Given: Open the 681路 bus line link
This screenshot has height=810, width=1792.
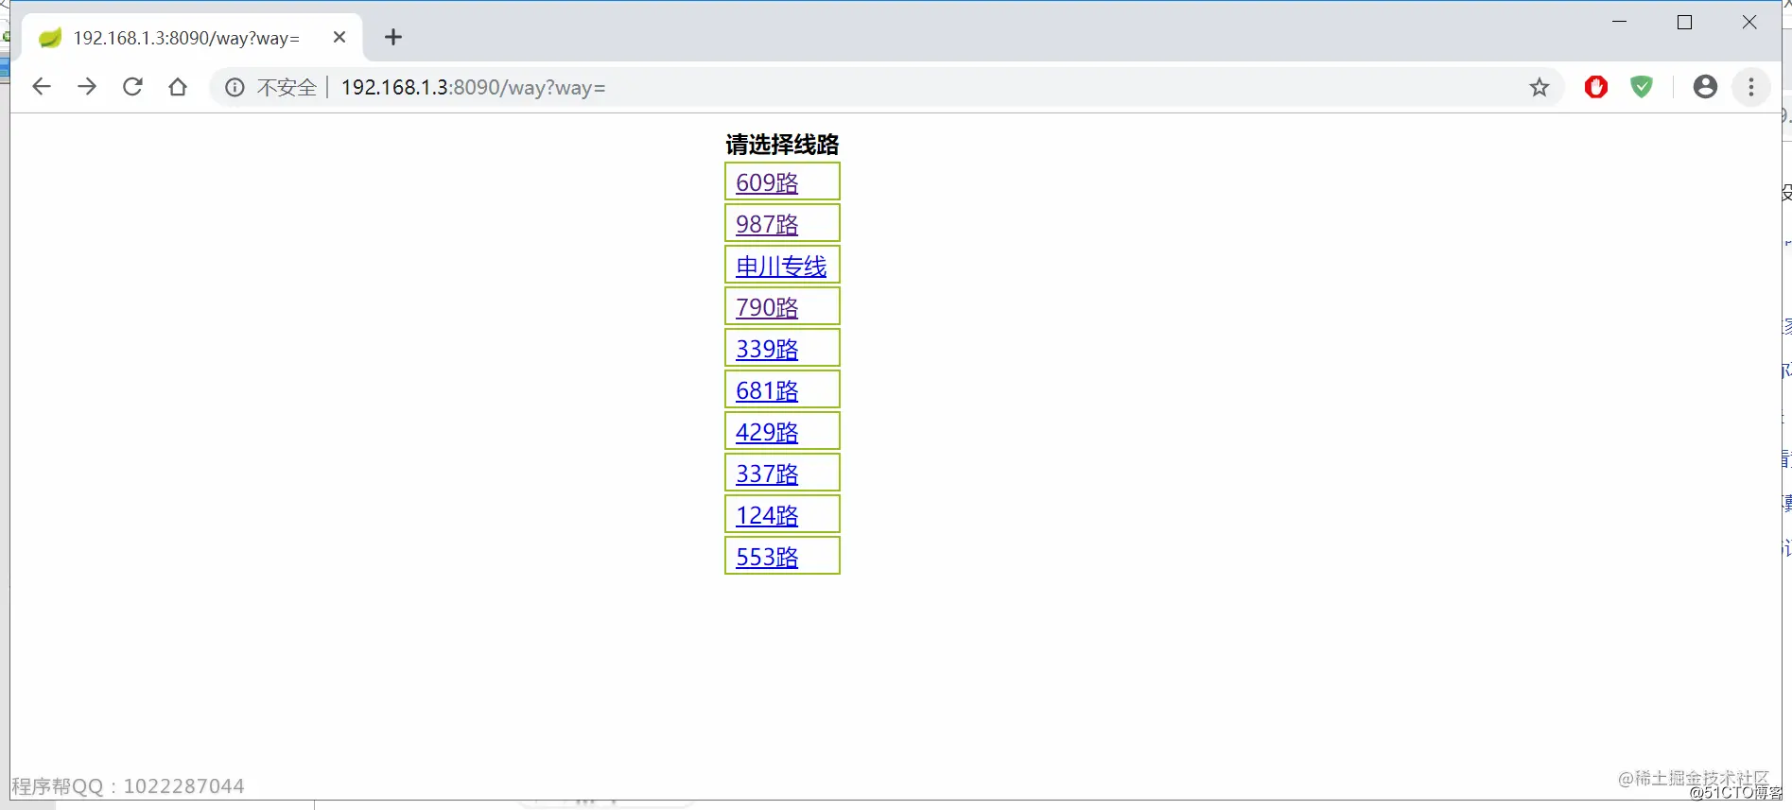Looking at the screenshot, I should 767,390.
